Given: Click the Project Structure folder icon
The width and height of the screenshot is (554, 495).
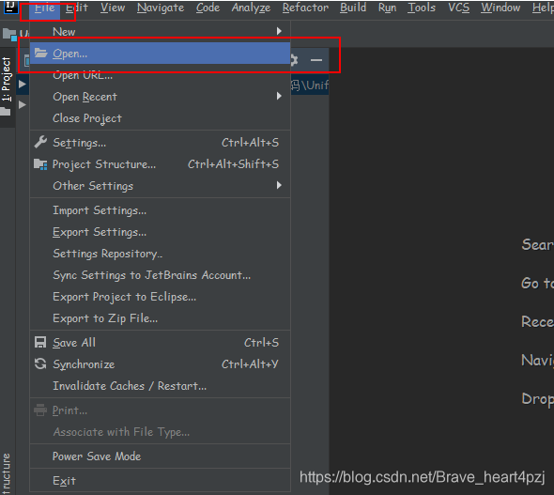Looking at the screenshot, I should (40, 164).
